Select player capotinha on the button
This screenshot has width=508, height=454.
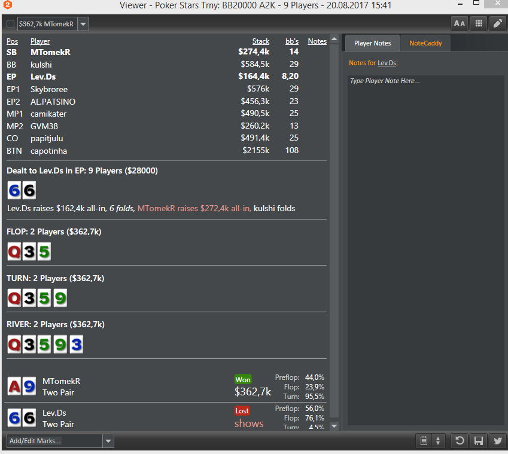(x=48, y=151)
